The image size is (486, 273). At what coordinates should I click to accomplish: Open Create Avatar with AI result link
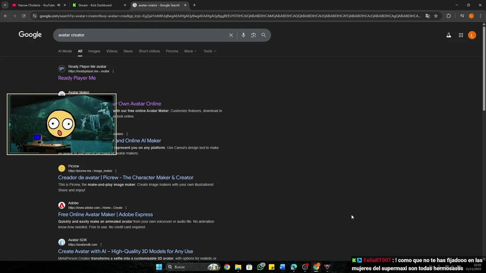(126, 251)
